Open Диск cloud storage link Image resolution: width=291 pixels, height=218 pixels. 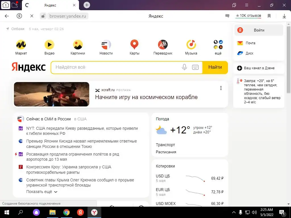point(245,53)
